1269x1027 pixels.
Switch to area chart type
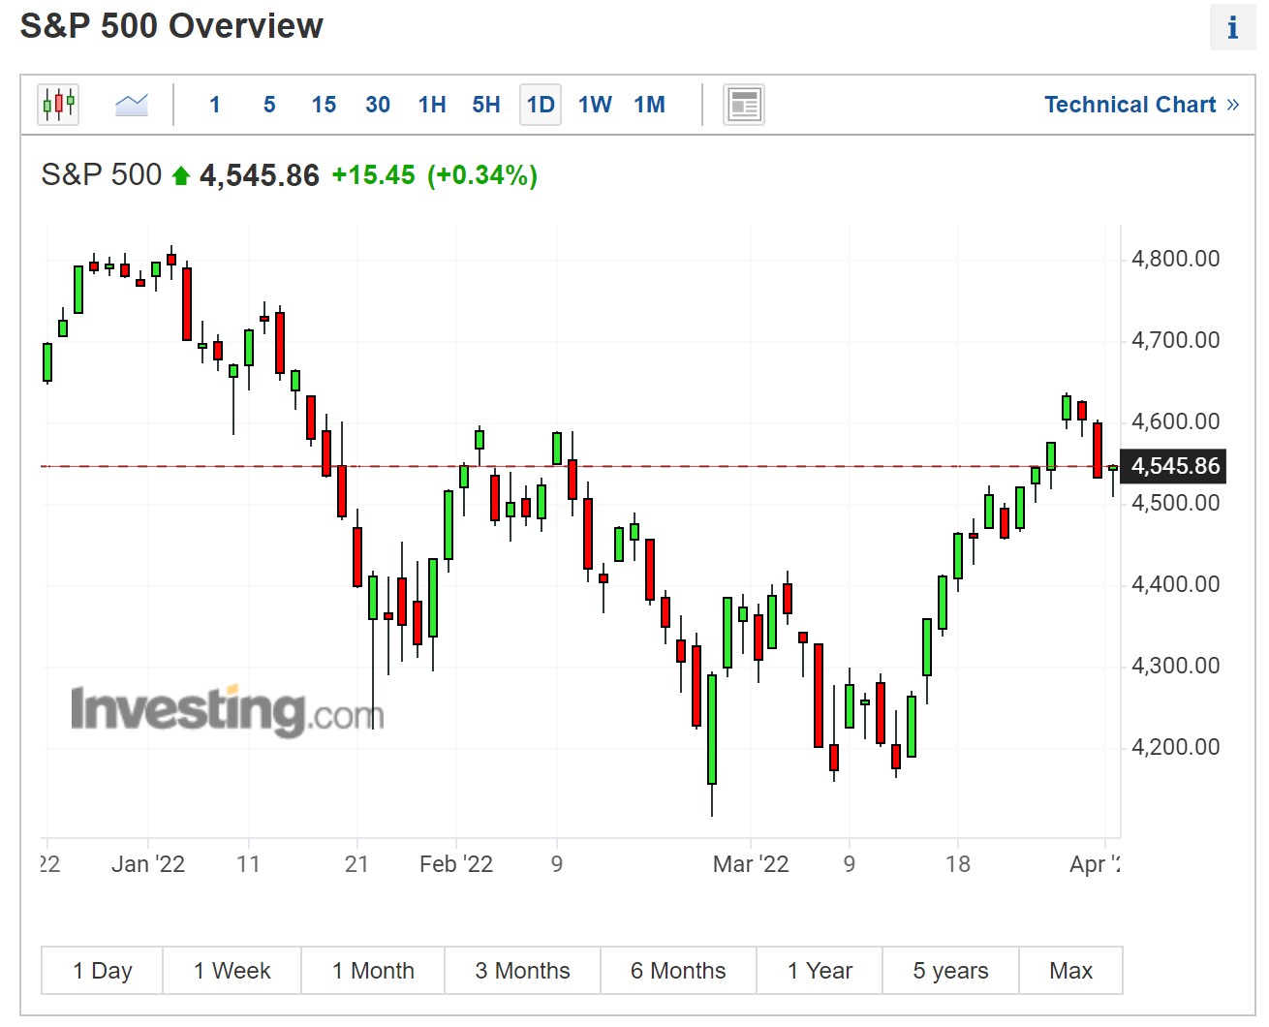(x=132, y=105)
